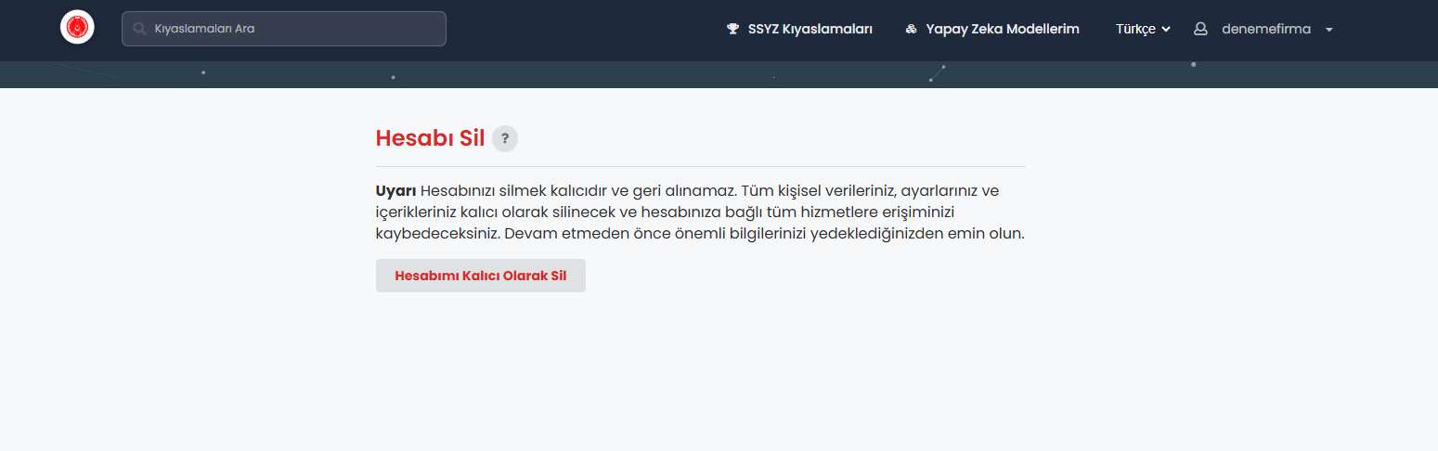Expand the caret next to denemefirma
Screen dimensions: 1438x451
(x=1329, y=30)
